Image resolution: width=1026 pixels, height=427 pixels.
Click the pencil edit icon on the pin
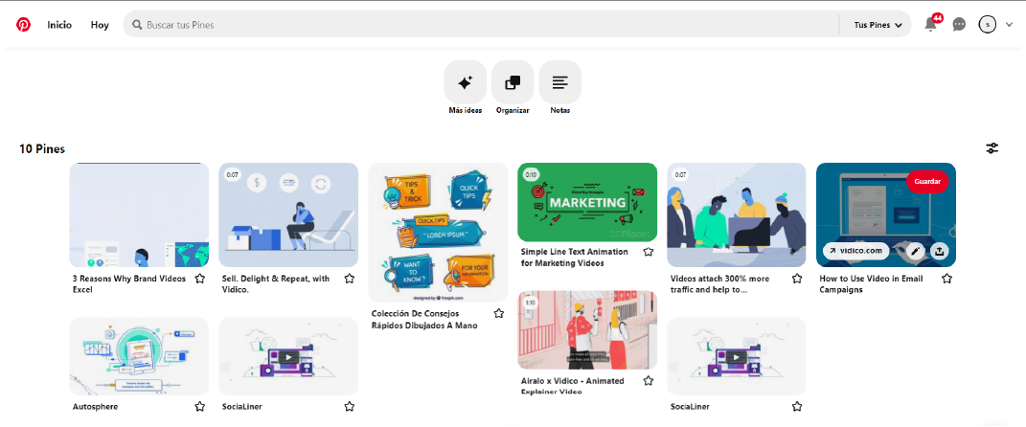(916, 251)
